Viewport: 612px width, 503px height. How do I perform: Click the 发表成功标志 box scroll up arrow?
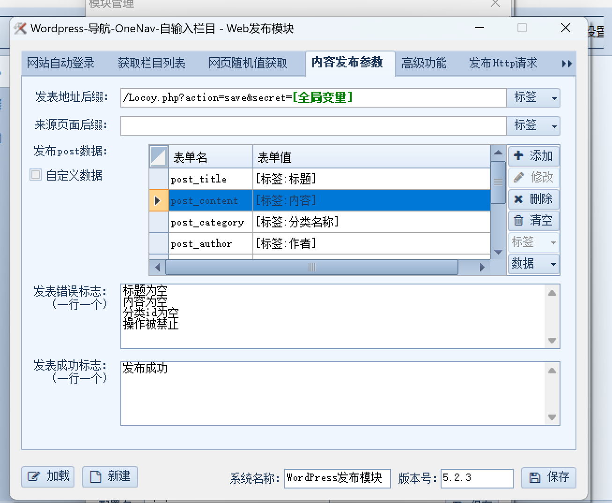[x=552, y=371]
